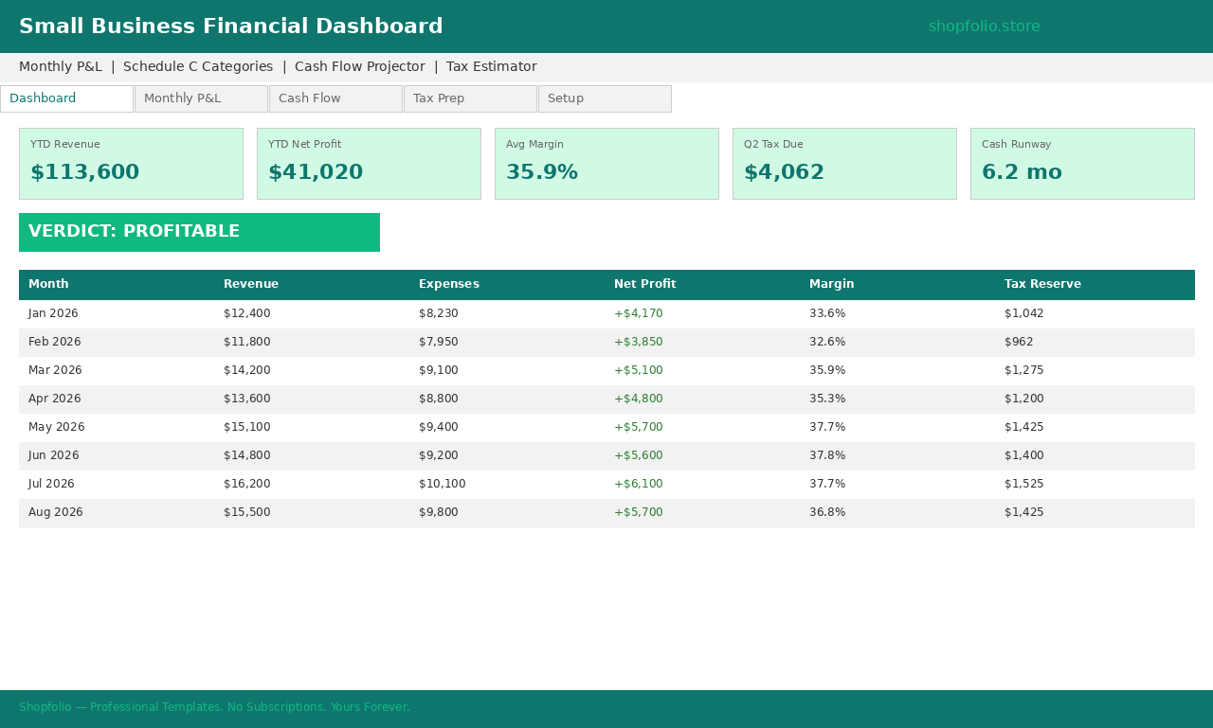Click Jul expenses value $10,100

443,484
